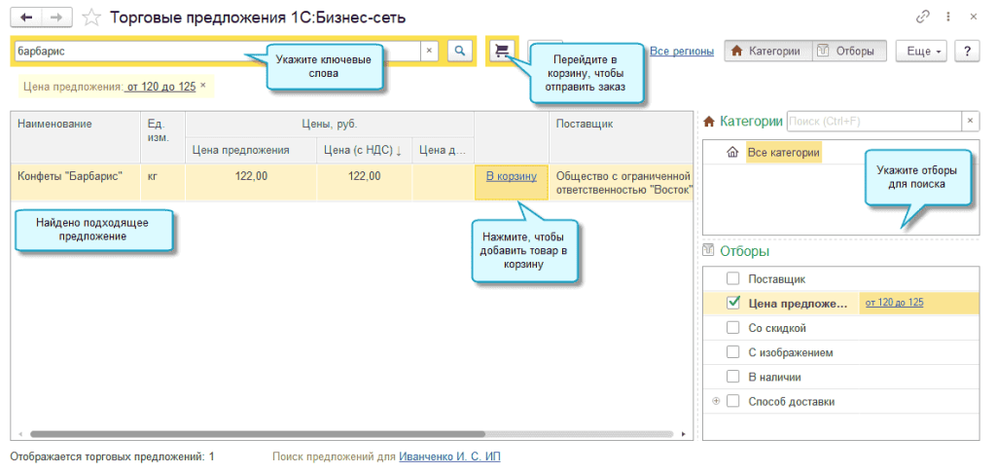This screenshot has width=996, height=473.
Task: Open the shopping cart
Action: coord(503,51)
